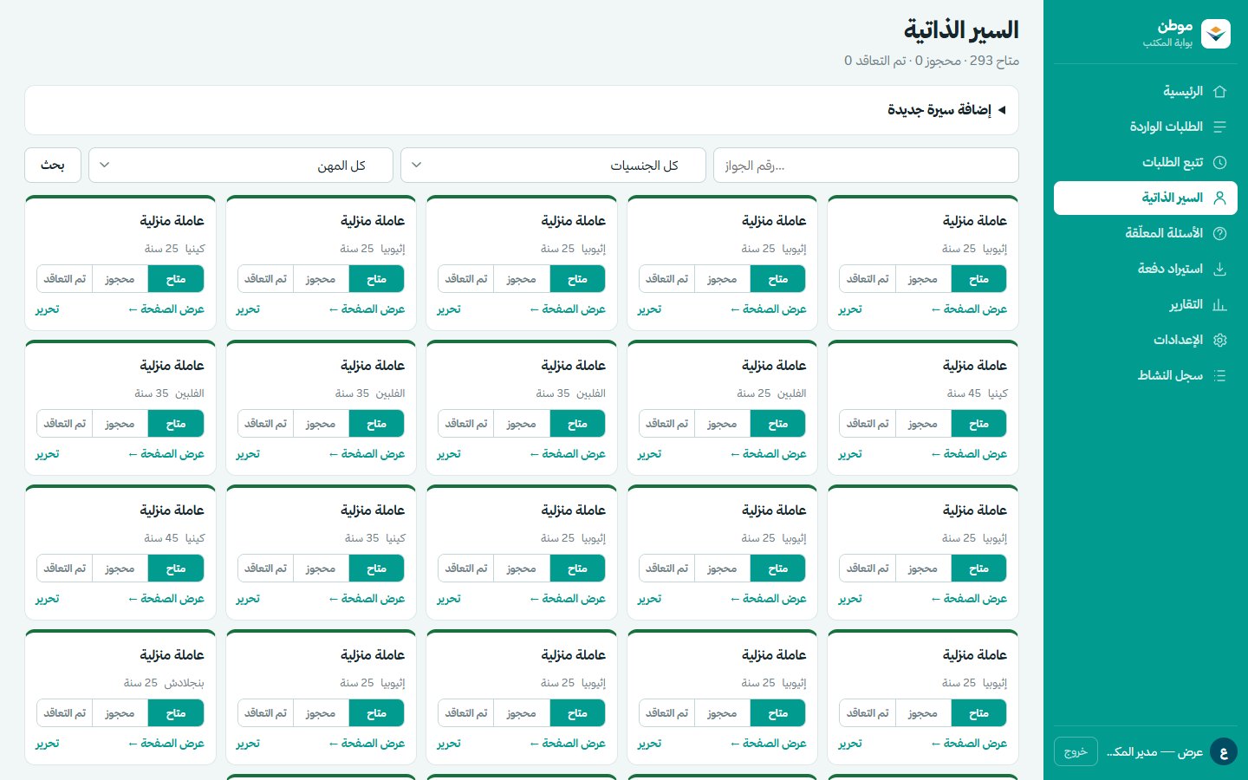
Task: Click تحرير on the الفلبين 25 سنة card
Action: coord(649,454)
